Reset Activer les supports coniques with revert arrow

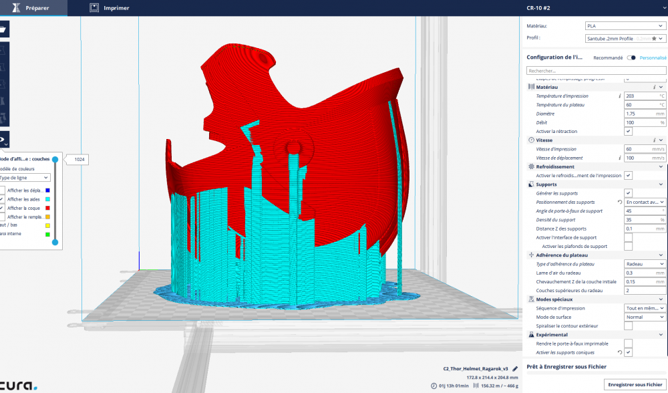pos(620,352)
